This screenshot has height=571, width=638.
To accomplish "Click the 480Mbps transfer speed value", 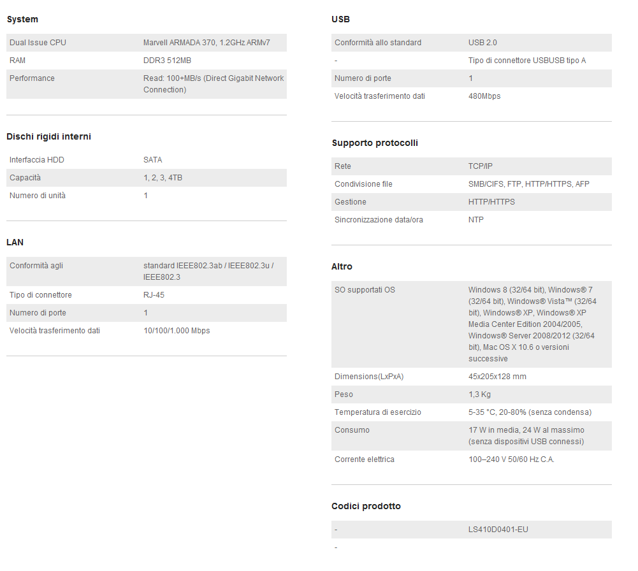I will point(484,96).
